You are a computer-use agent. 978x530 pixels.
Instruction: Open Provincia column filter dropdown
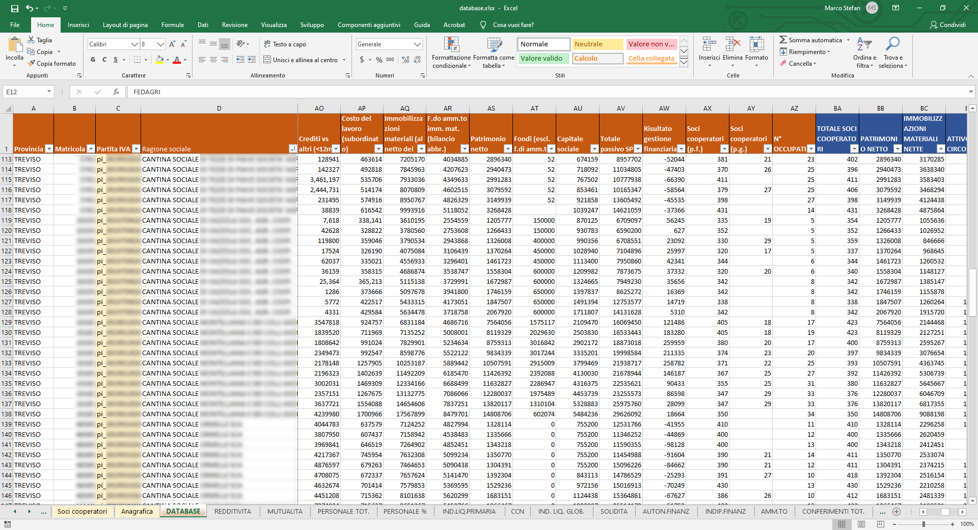point(49,149)
